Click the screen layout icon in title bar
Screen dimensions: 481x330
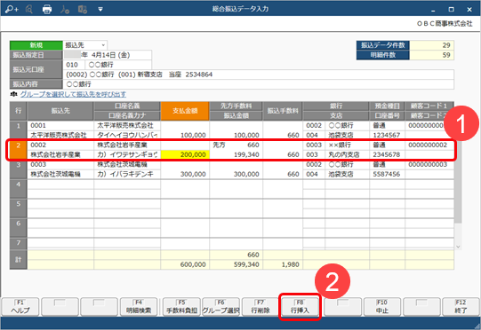[82, 9]
